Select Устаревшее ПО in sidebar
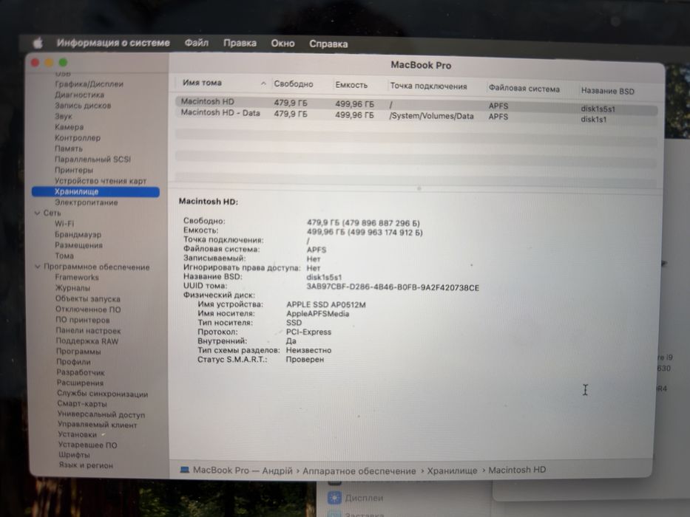 click(87, 445)
